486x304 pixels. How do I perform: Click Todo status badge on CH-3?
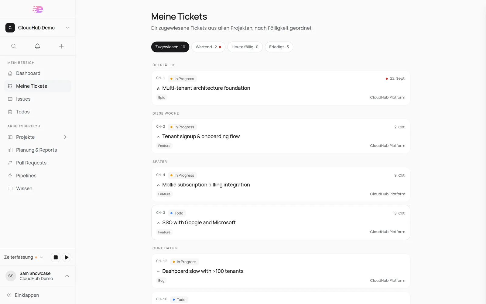tap(177, 213)
